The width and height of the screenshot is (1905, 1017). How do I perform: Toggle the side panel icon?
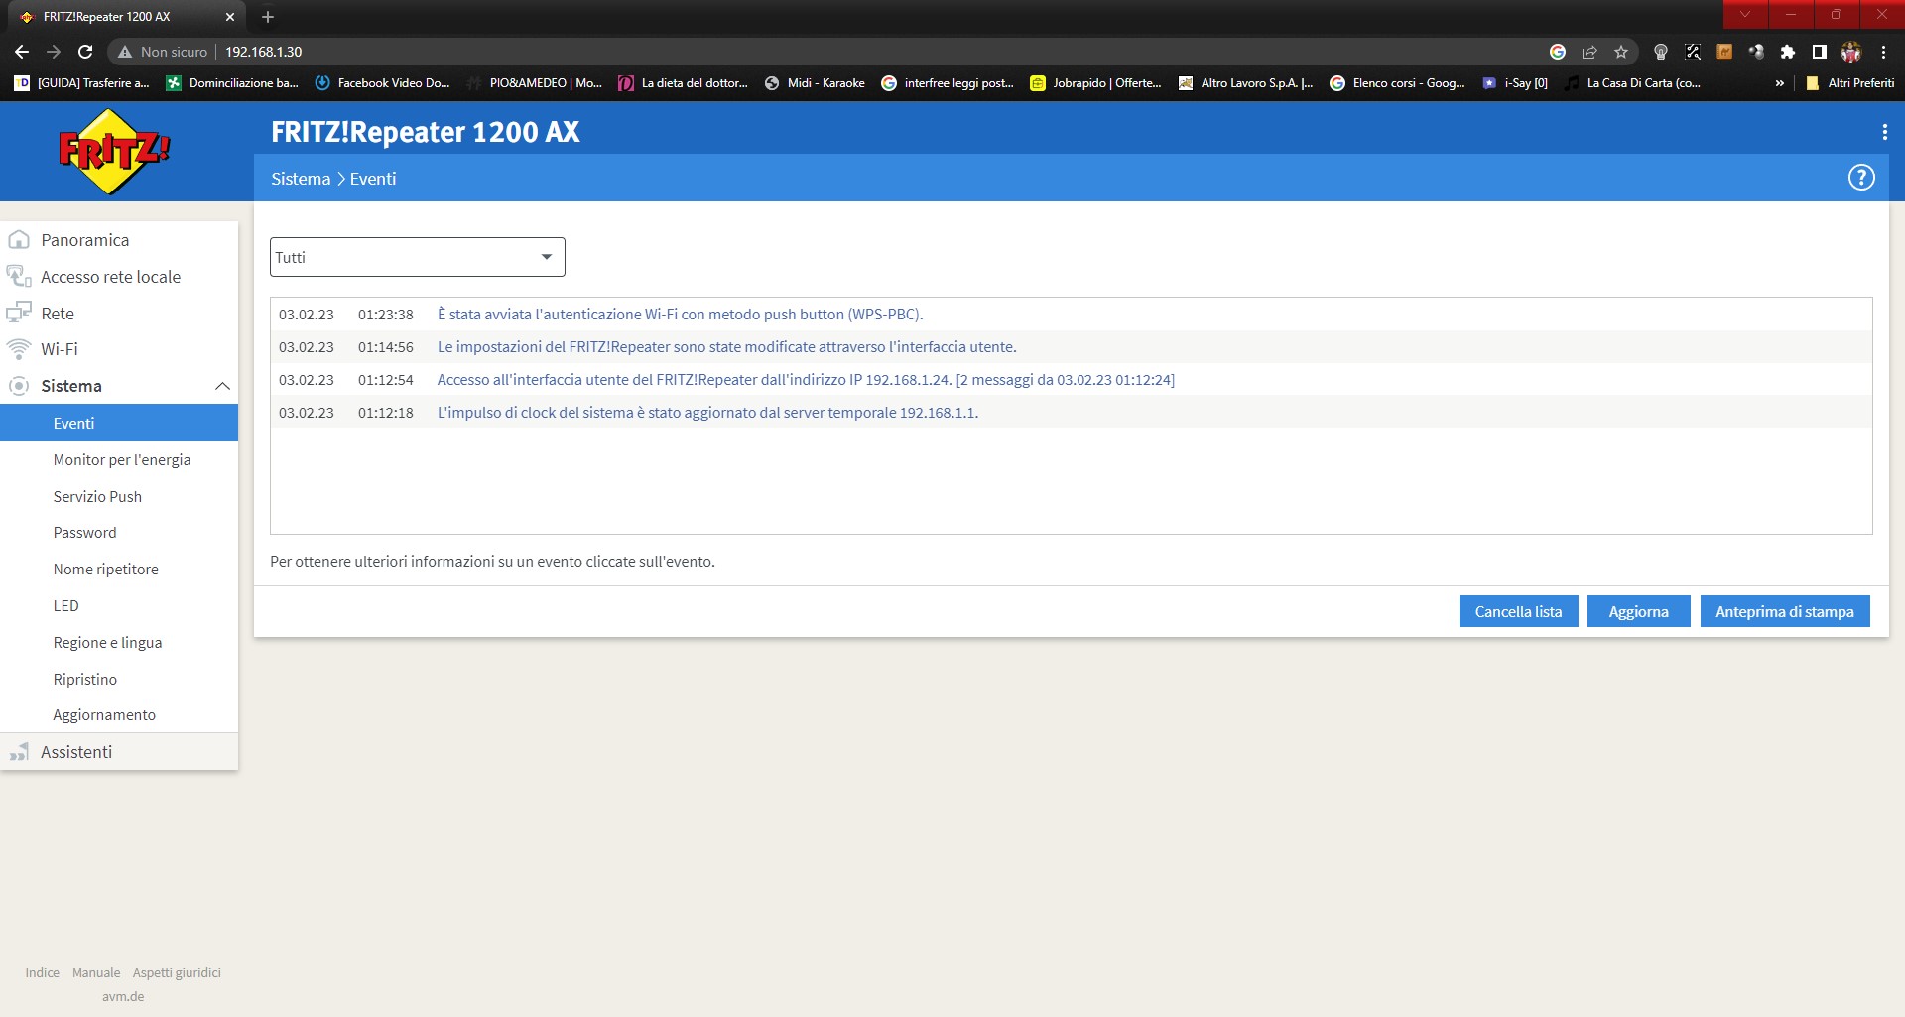tap(1820, 52)
